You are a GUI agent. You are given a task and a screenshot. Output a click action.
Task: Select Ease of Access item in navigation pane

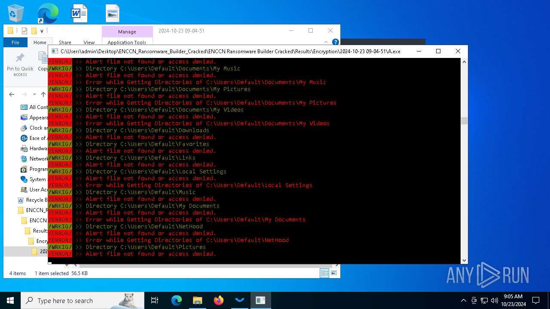click(x=34, y=138)
